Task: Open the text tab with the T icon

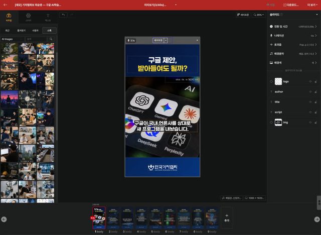Action: 48,18
